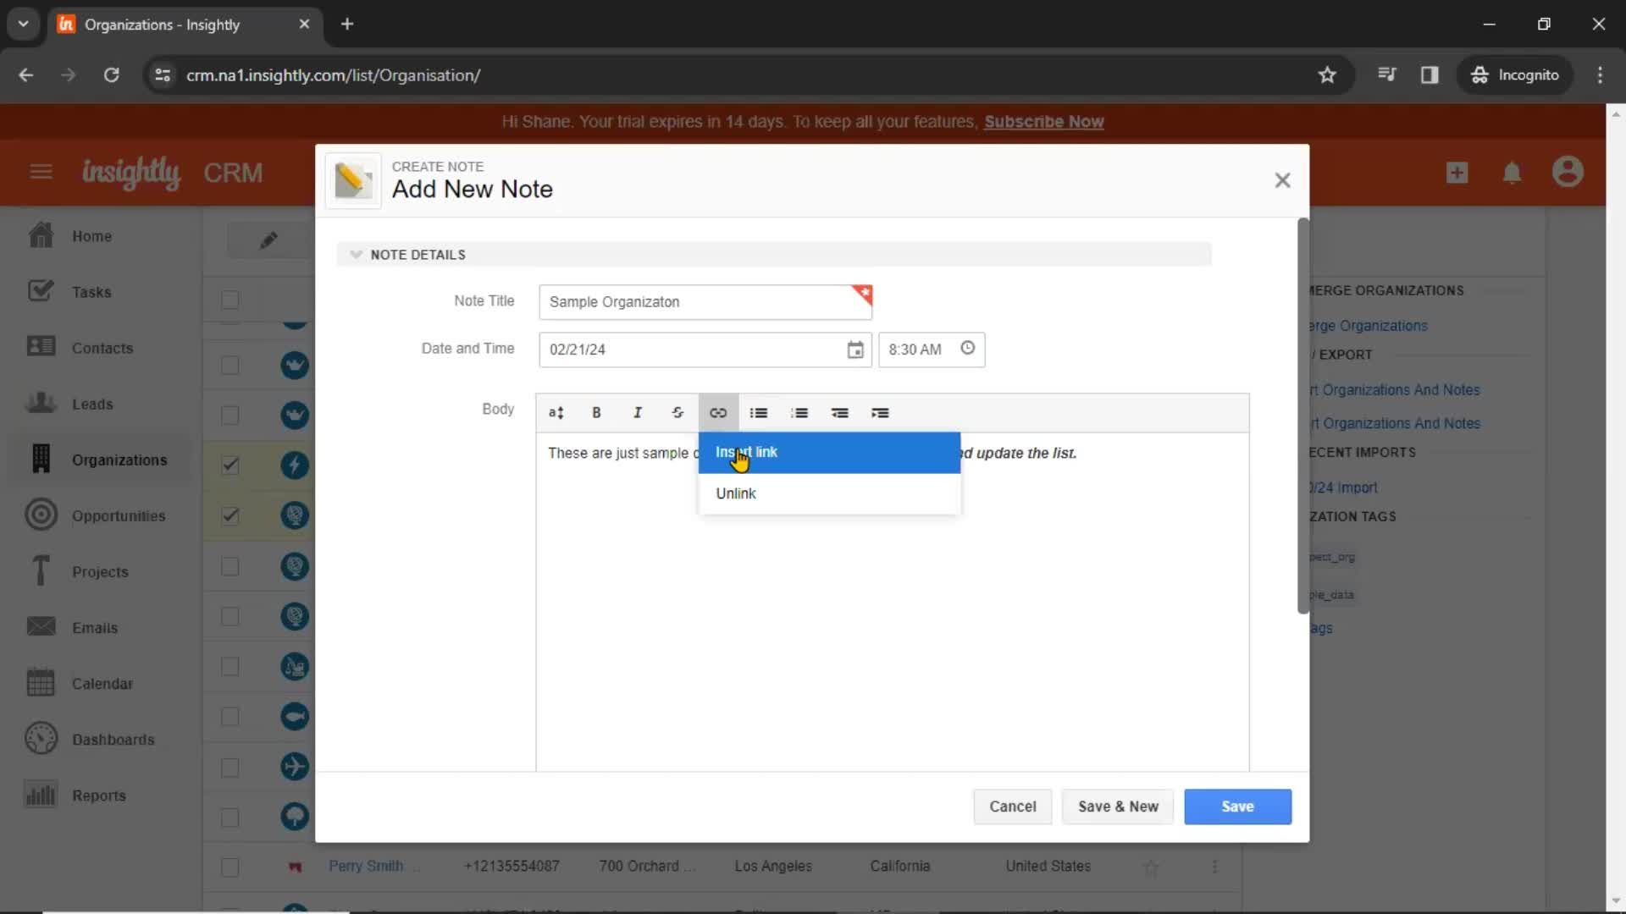Select ordered list formatting icon
The height and width of the screenshot is (914, 1626).
(x=799, y=413)
